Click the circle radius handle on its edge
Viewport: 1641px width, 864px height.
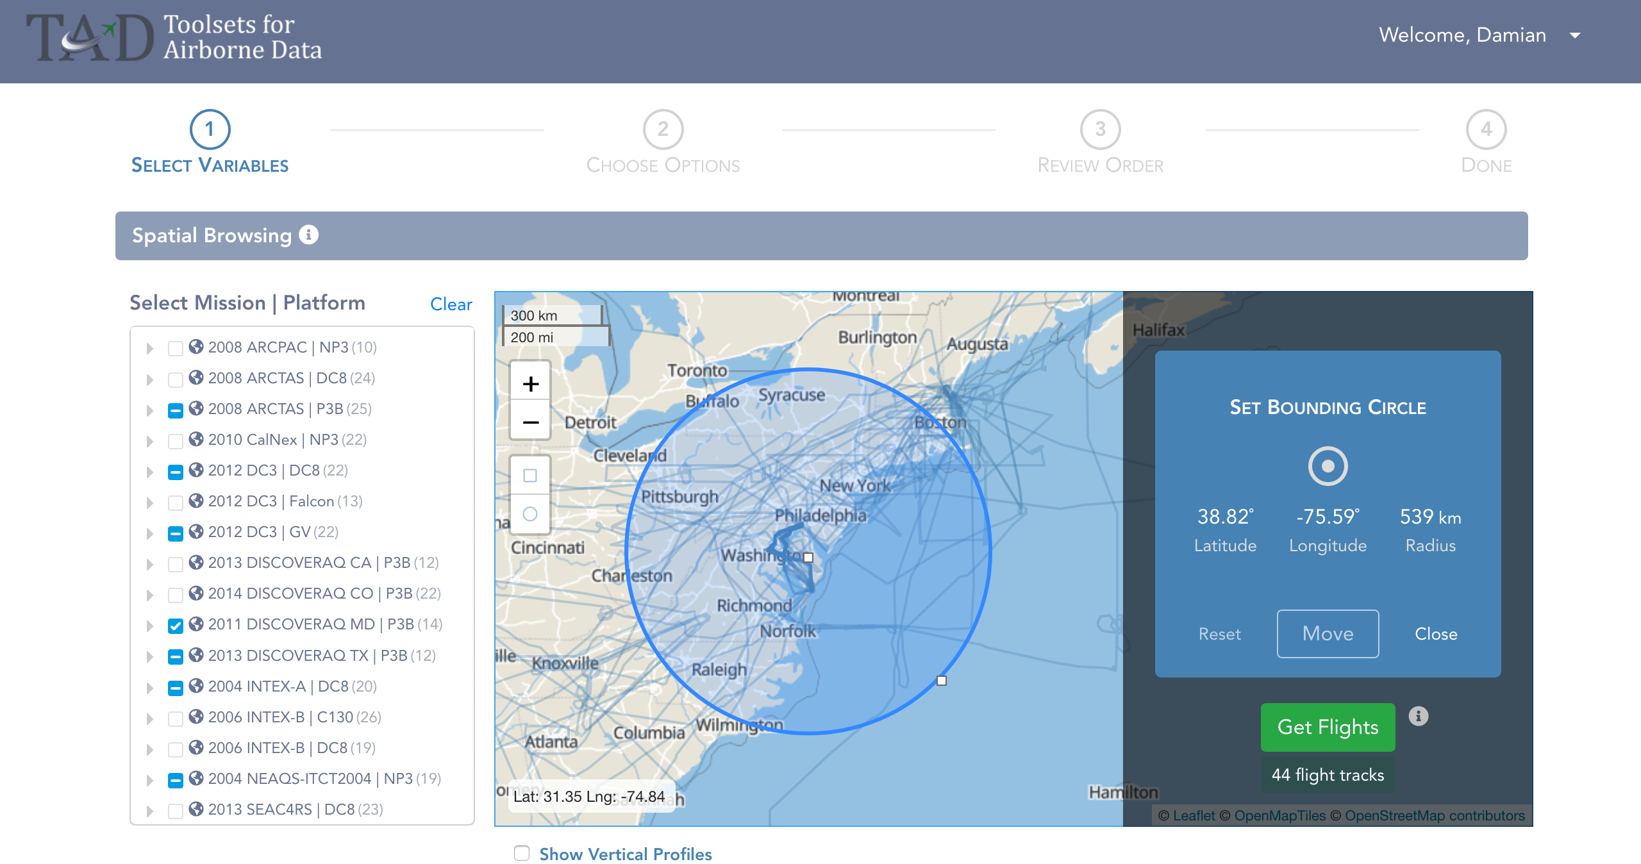[x=941, y=681]
